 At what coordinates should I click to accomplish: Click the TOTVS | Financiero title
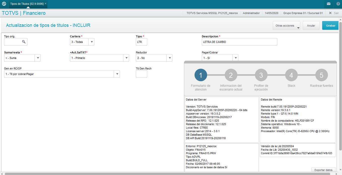coord(24,13)
